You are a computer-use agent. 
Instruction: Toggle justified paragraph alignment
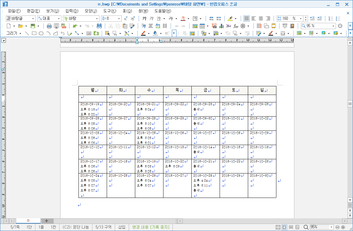click(x=247, y=19)
